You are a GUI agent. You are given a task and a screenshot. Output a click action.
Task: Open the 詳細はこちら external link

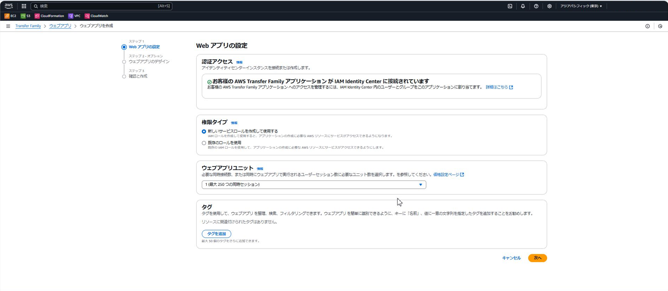point(499,87)
